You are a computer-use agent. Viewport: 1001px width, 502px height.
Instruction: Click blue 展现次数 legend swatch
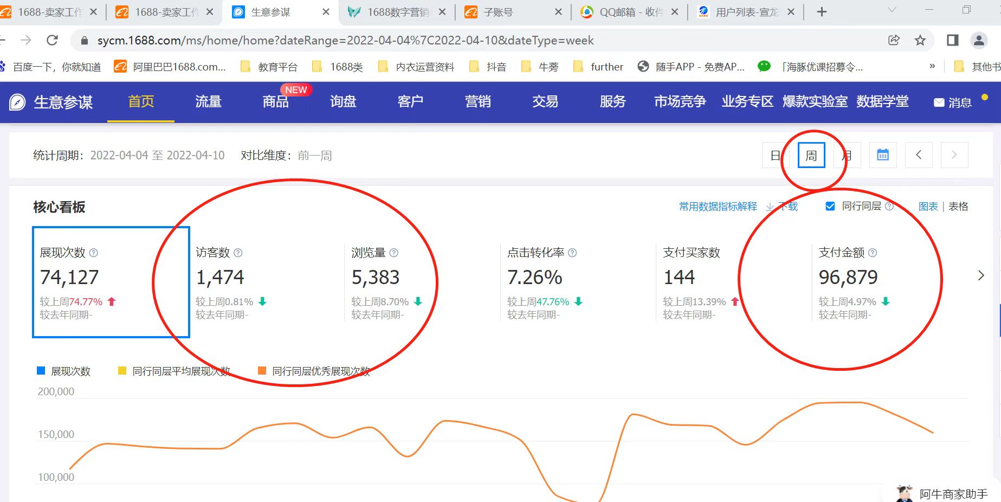click(x=41, y=371)
